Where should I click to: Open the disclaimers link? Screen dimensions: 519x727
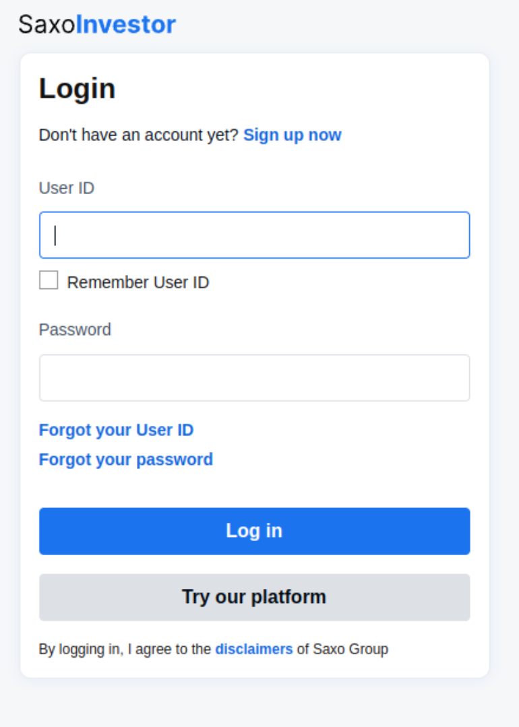coord(254,650)
